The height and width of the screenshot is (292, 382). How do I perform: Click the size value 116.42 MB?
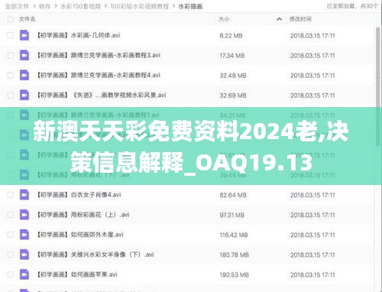[234, 235]
